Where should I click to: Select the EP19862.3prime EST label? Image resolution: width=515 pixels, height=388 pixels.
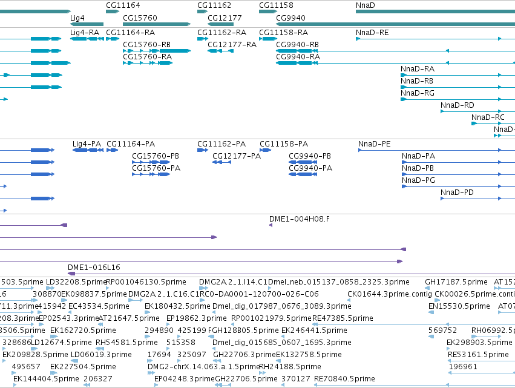(x=197, y=318)
